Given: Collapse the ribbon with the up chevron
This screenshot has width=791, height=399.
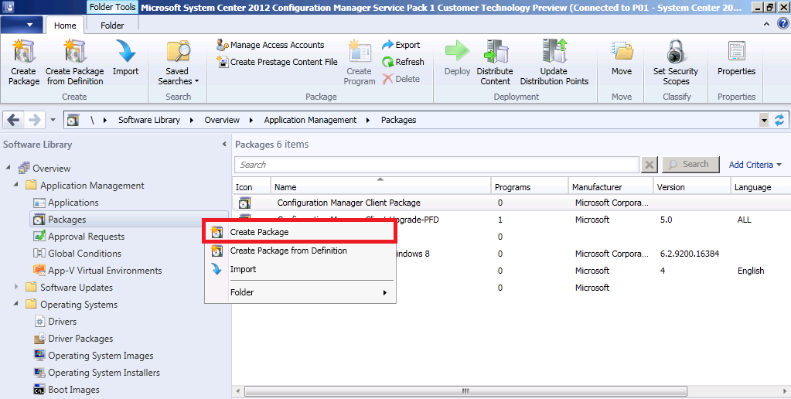Looking at the screenshot, I should pyautogui.click(x=766, y=24).
